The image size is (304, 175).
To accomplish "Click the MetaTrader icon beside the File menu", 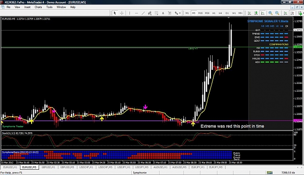I will click(3, 7).
